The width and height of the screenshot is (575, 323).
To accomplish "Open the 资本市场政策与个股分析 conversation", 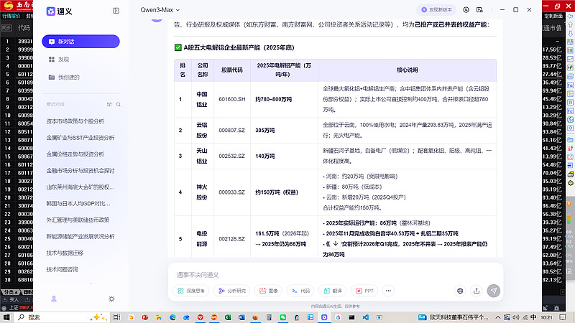I will coord(75,121).
